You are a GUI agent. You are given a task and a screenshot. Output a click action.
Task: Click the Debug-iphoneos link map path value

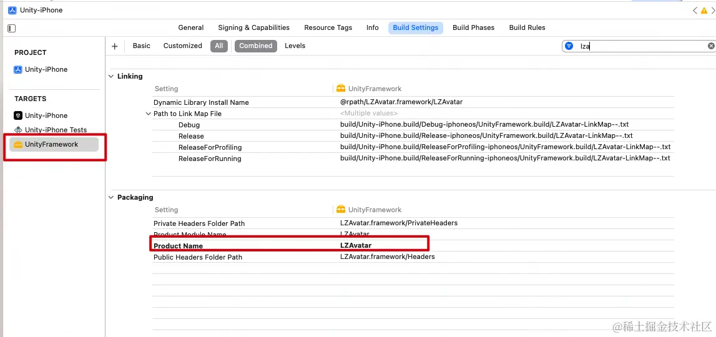[484, 124]
